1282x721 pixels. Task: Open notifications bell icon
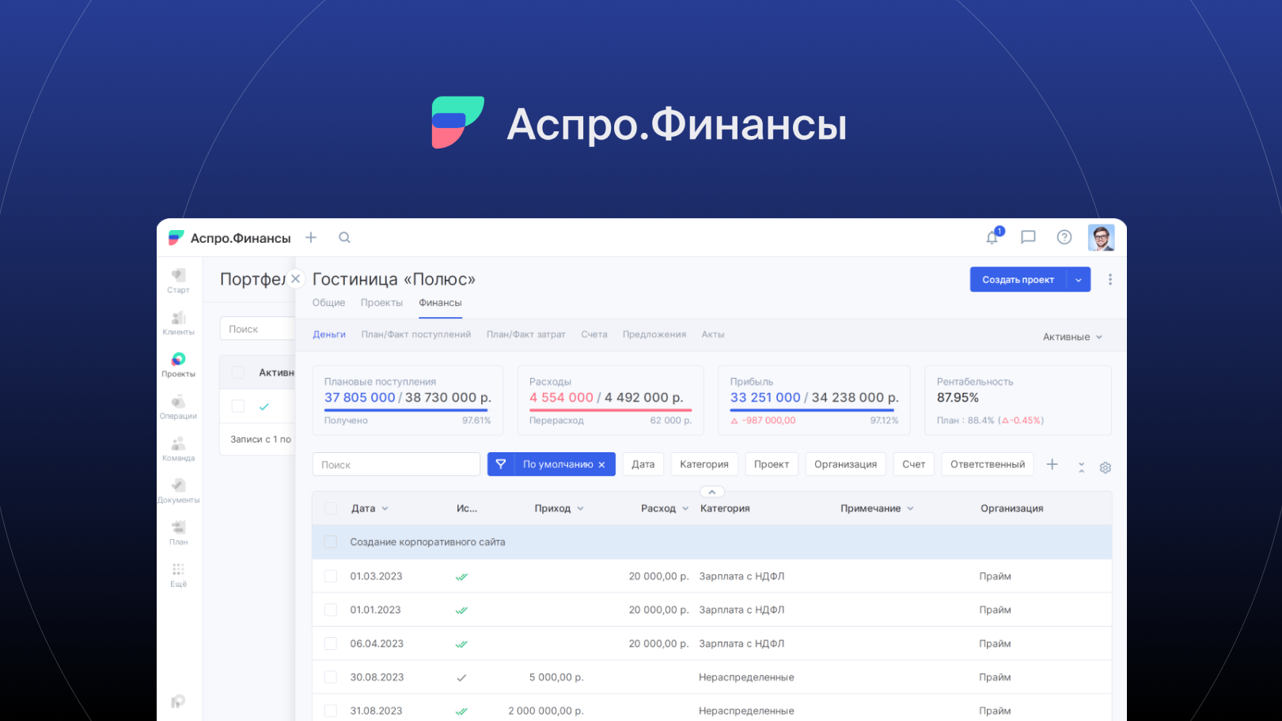point(992,236)
